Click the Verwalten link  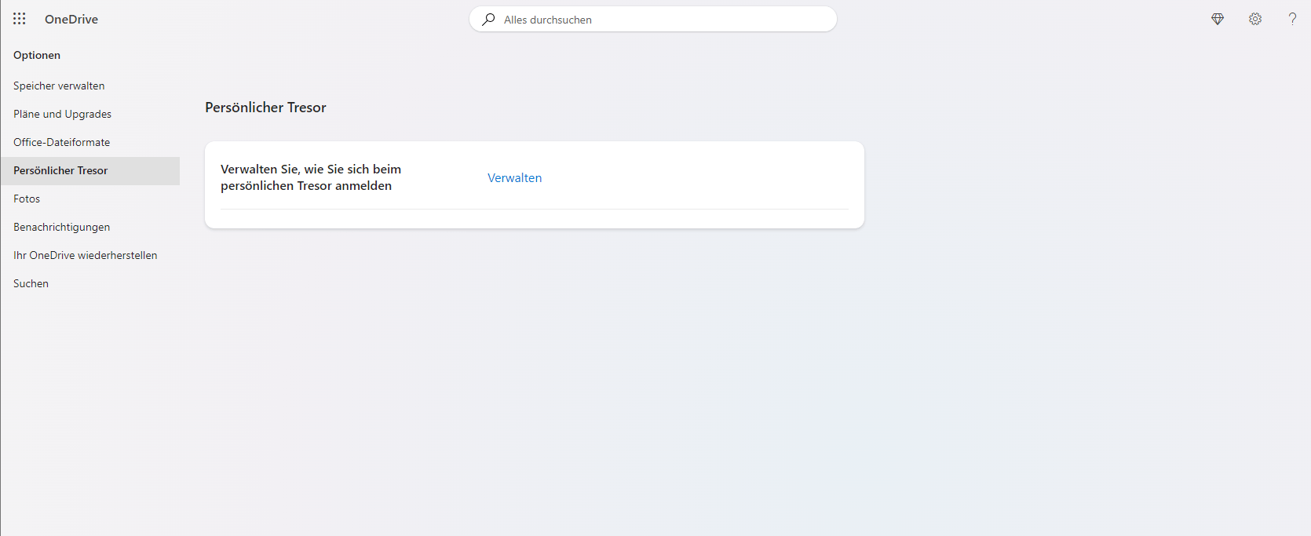[x=515, y=177]
